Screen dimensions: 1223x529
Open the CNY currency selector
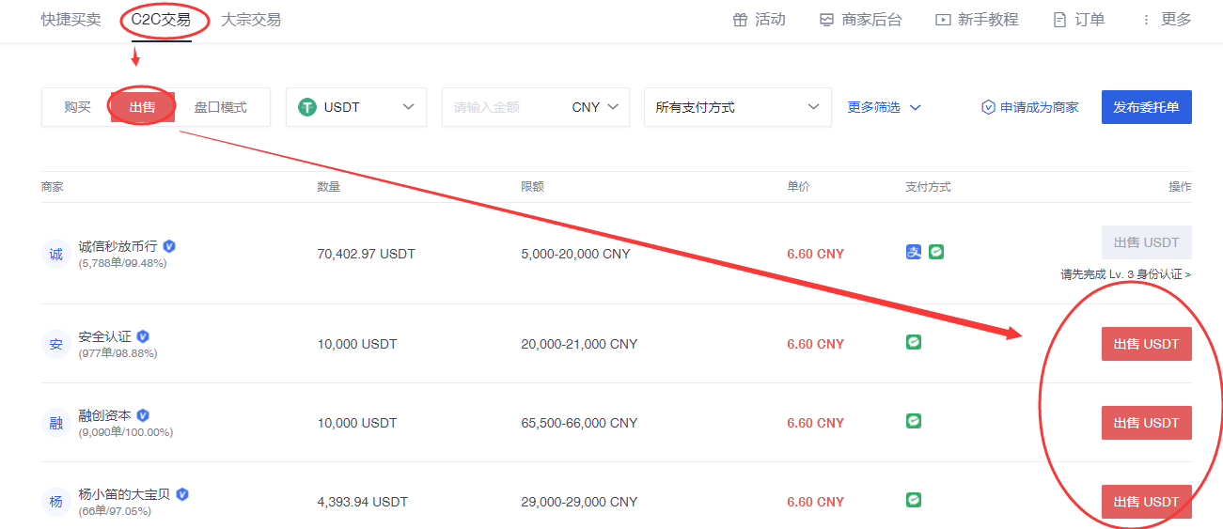pos(596,107)
